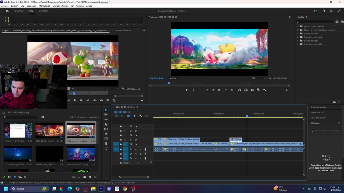The image size is (344, 193).
Task: Select Toad and Yoshi clip thumbnail
Action: (81, 131)
